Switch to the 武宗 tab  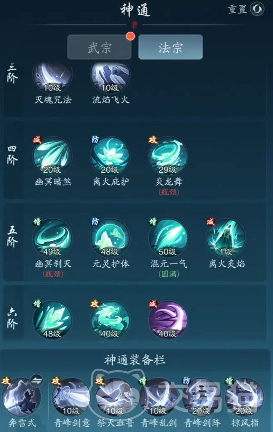click(x=99, y=47)
